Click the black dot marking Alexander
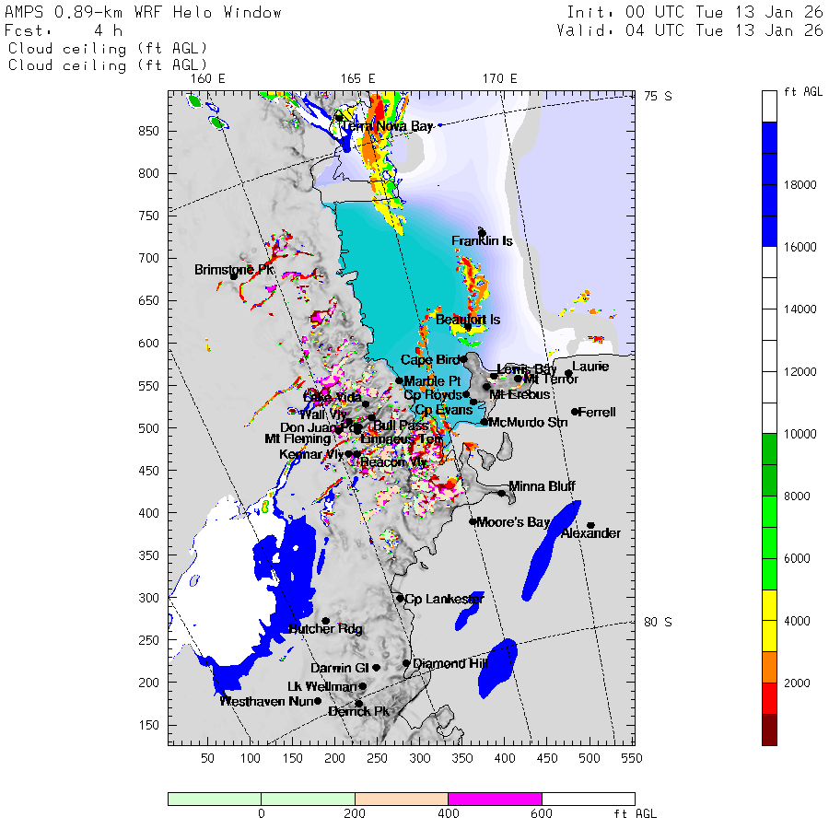 pos(591,526)
